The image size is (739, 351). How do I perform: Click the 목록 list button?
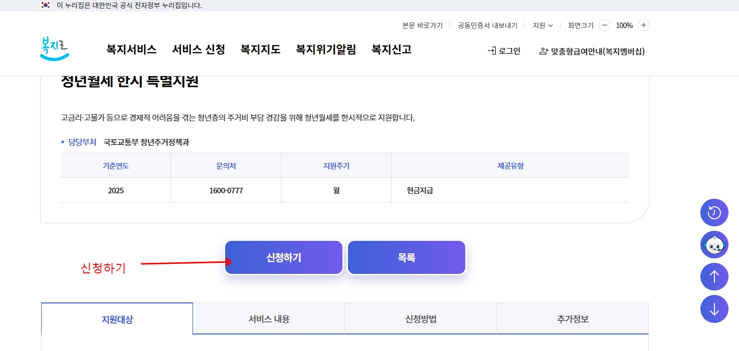click(x=406, y=257)
